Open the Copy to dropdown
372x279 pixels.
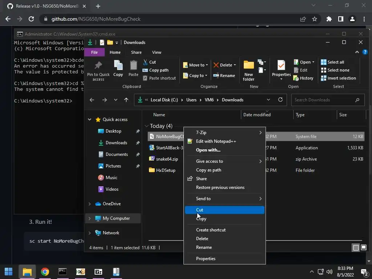coord(195,76)
